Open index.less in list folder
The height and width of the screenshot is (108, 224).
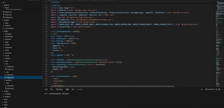pos(10,67)
